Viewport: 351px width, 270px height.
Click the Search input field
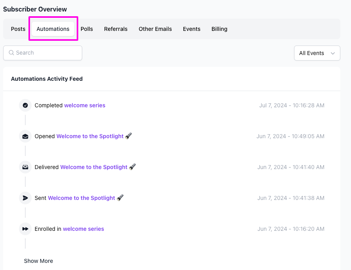click(47, 53)
